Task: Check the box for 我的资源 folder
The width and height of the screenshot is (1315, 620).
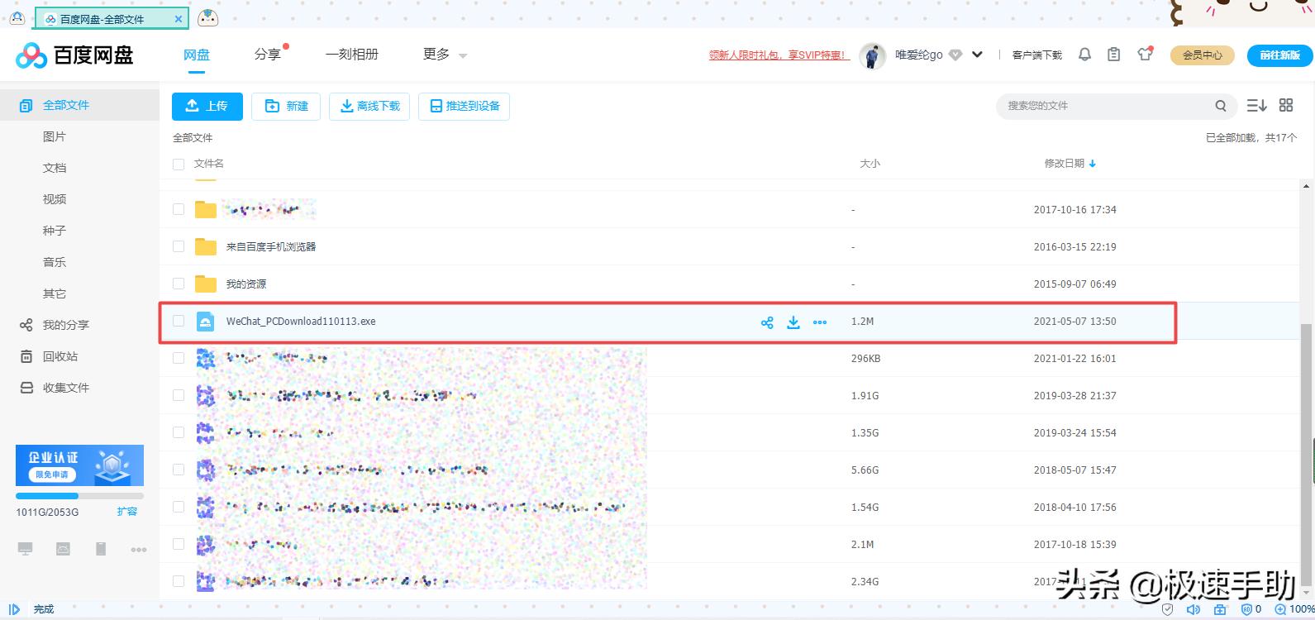Action: 178,284
